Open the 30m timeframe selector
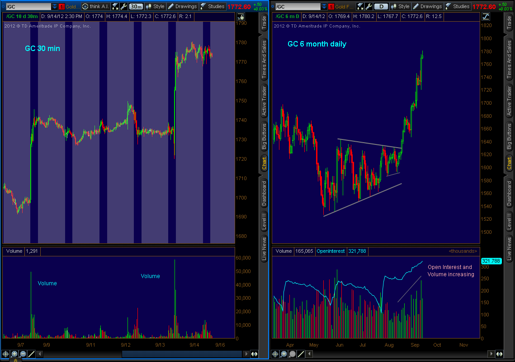This screenshot has height=362, width=515. [x=136, y=6]
